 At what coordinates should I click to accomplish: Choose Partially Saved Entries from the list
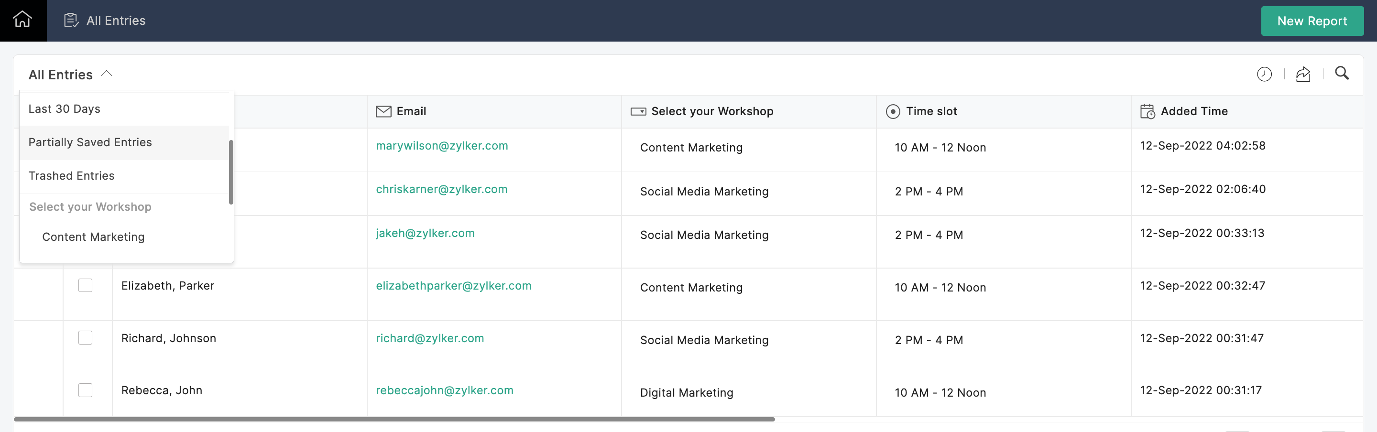[124, 142]
